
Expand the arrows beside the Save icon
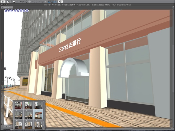[x=16, y=2]
